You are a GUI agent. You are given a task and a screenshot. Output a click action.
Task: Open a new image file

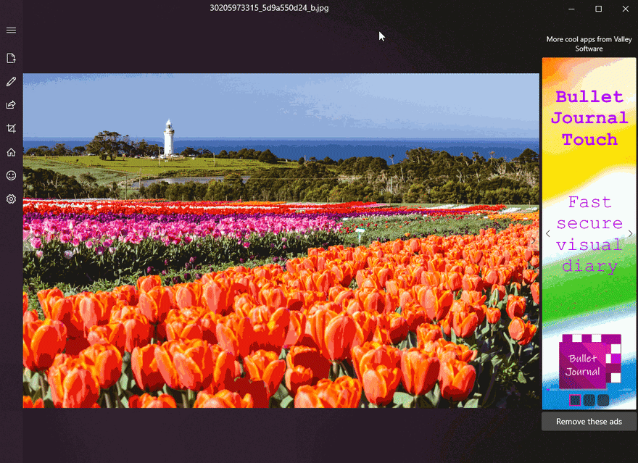point(11,58)
